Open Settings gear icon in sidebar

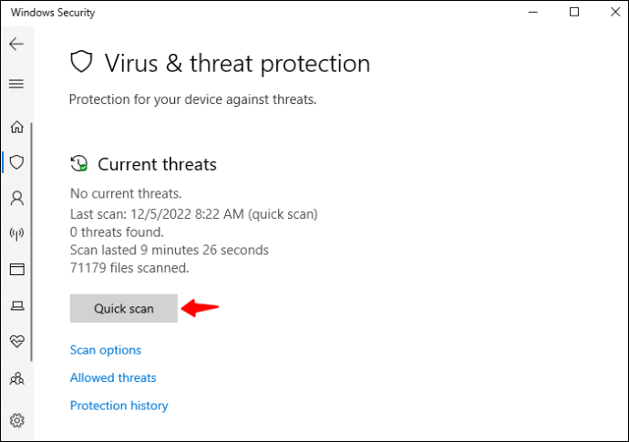tap(16, 420)
